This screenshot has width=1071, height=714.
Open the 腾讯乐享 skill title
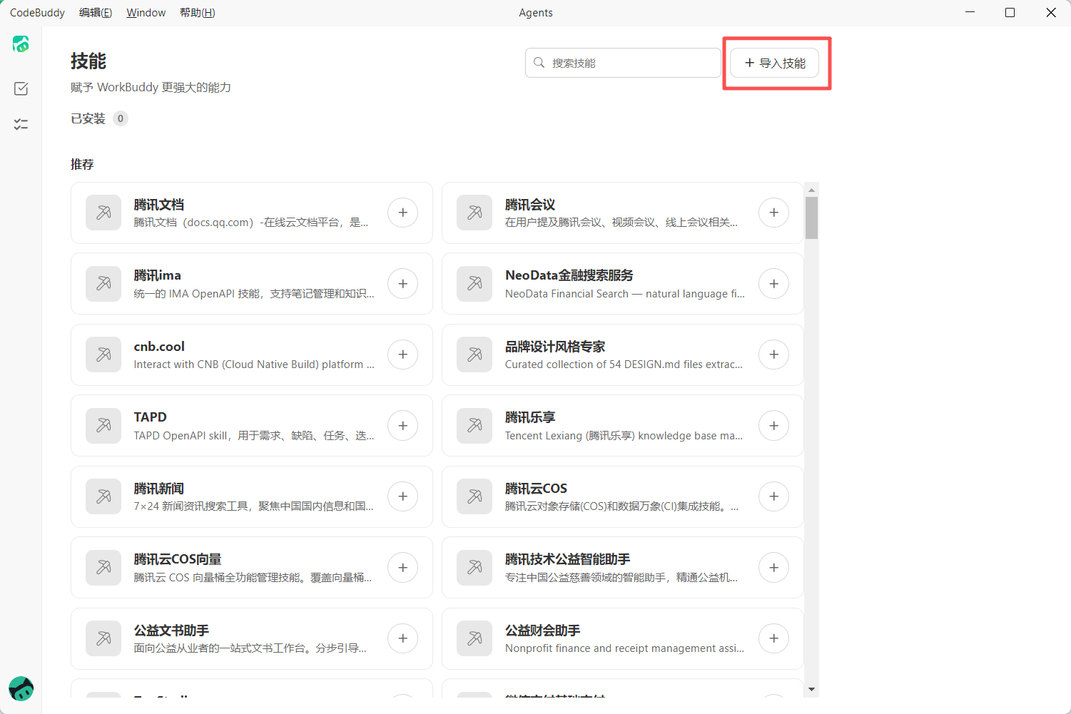point(530,417)
